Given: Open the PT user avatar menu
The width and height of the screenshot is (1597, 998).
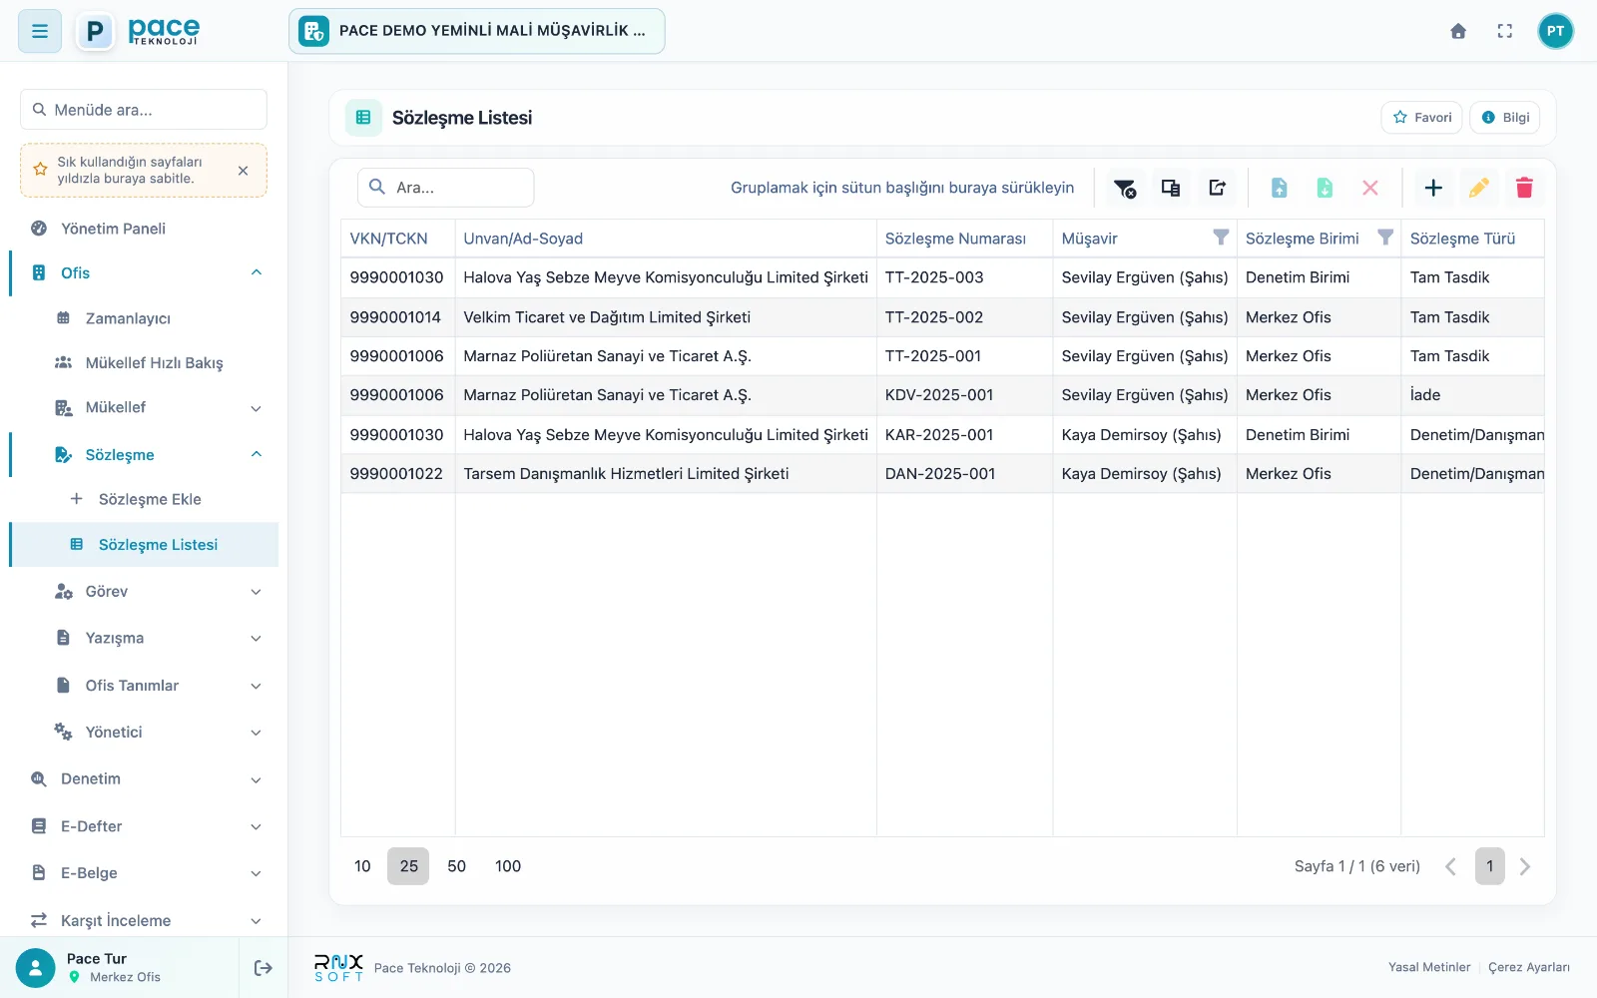Looking at the screenshot, I should click(x=1555, y=31).
